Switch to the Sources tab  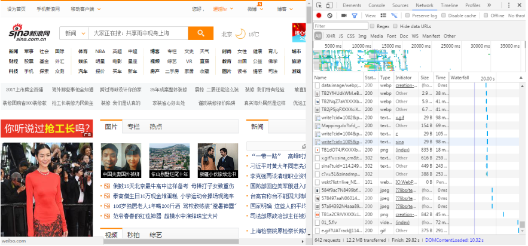click(x=401, y=5)
